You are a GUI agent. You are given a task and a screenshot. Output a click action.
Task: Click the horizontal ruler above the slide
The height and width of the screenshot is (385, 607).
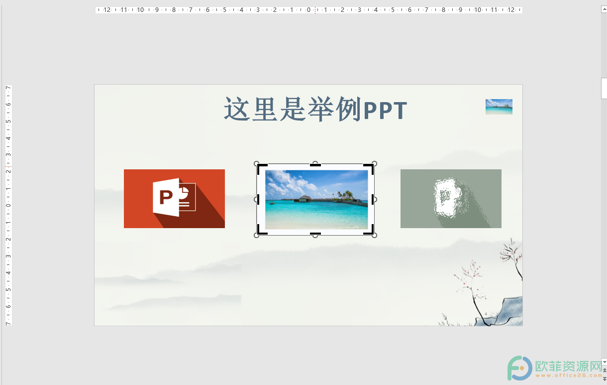[309, 9]
